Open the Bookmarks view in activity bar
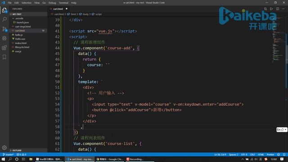 coord(4,57)
